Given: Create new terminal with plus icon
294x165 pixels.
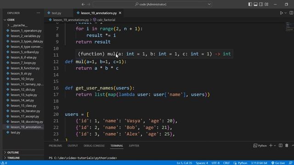Looking at the screenshot, I should (271, 145).
